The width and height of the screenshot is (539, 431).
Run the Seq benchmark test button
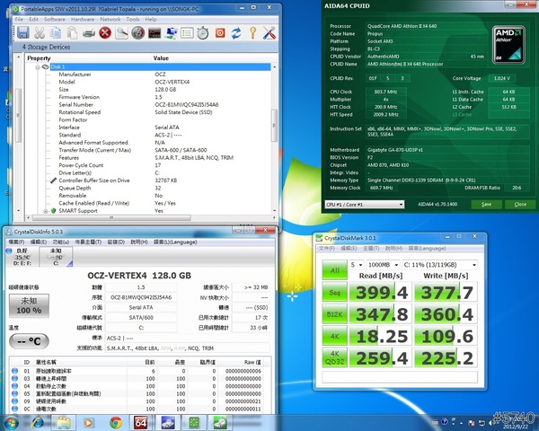(333, 292)
